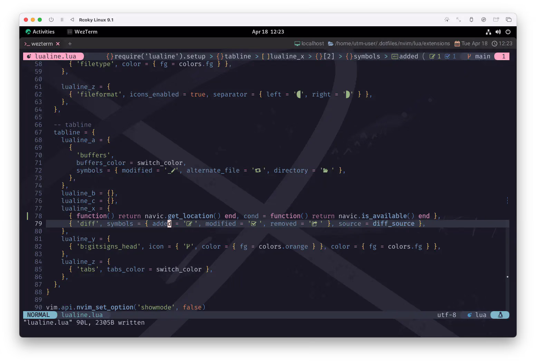
Task: Click the /home/utm-user/.dotfiles path text
Action: (x=392, y=44)
